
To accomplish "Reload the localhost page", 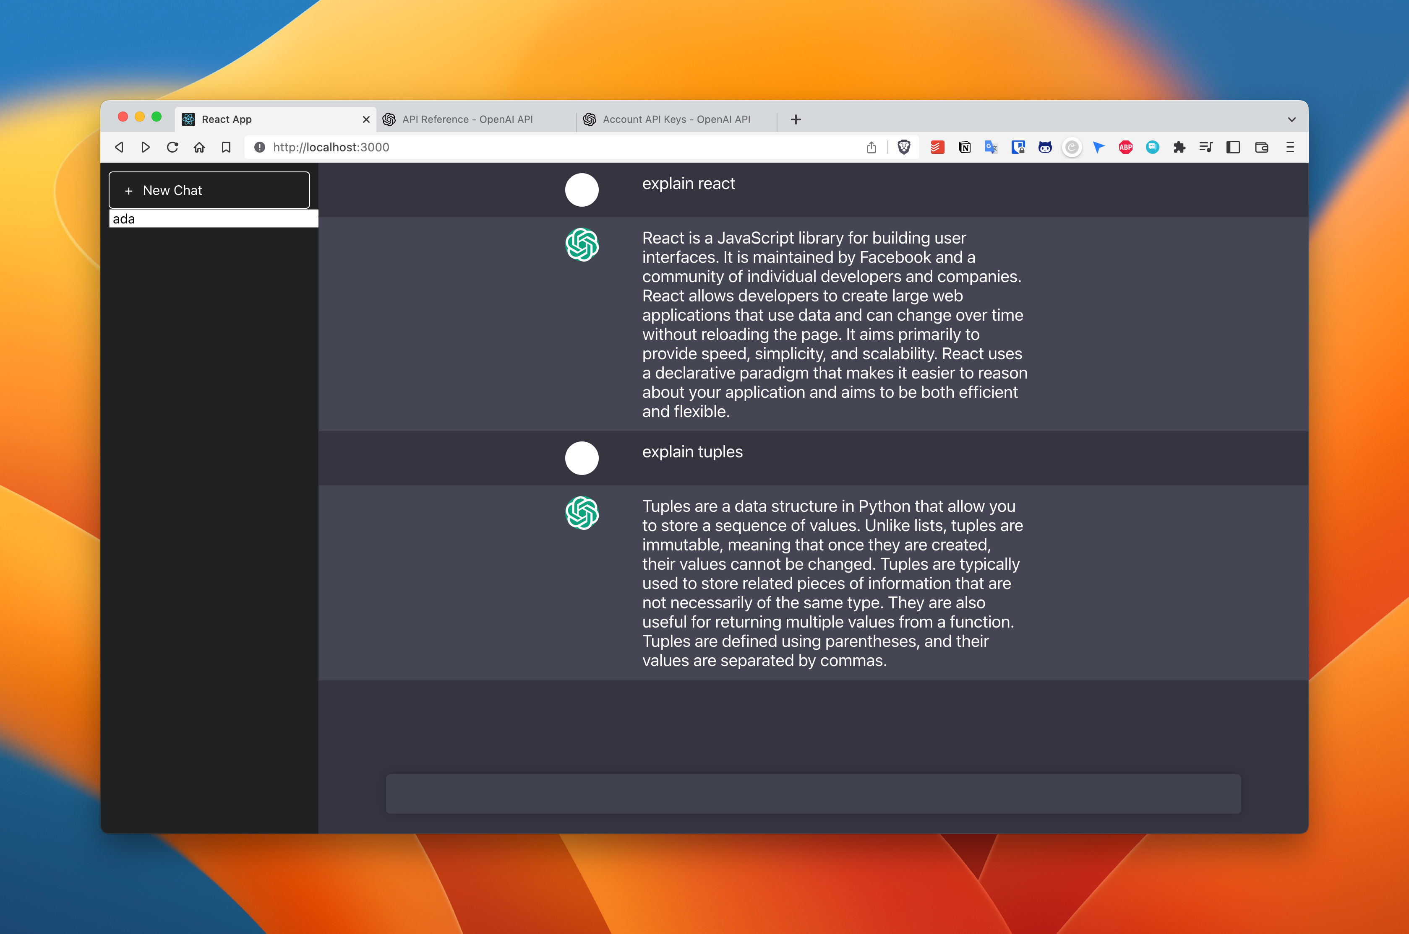I will pos(172,147).
